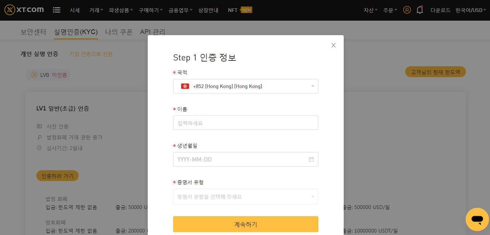Image resolution: width=490 pixels, height=235 pixels.
Task: Click the XT.com logo
Action: pyautogui.click(x=24, y=10)
